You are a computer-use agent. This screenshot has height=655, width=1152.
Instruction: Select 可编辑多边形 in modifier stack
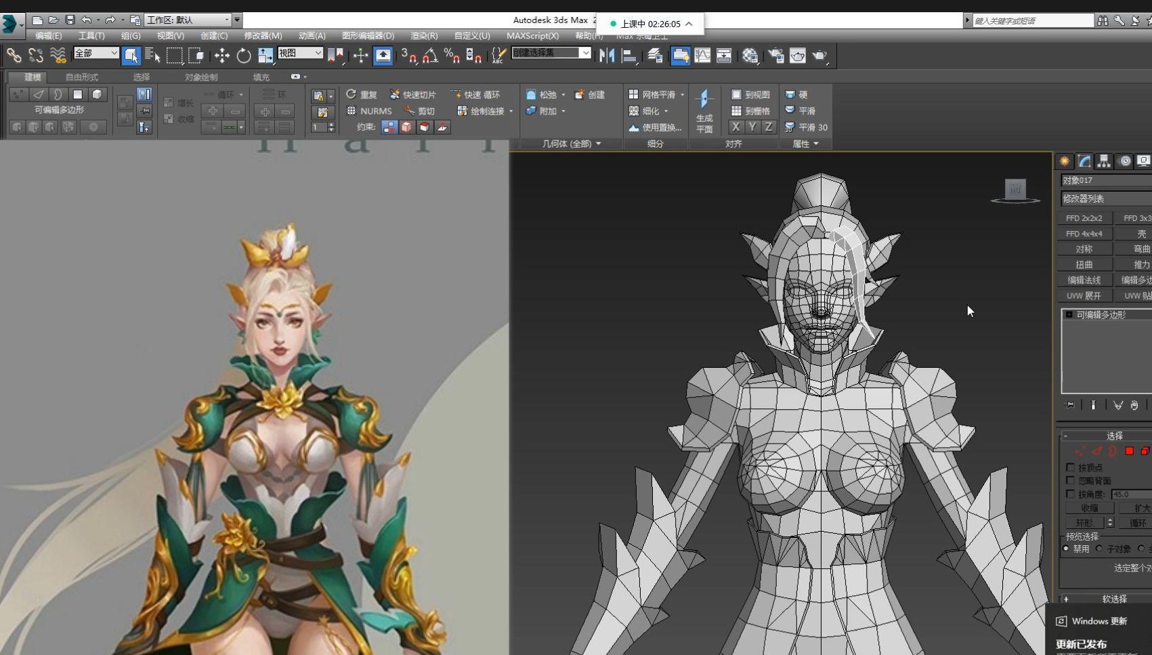(1101, 315)
